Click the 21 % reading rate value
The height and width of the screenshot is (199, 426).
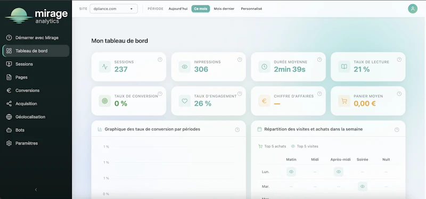click(362, 70)
